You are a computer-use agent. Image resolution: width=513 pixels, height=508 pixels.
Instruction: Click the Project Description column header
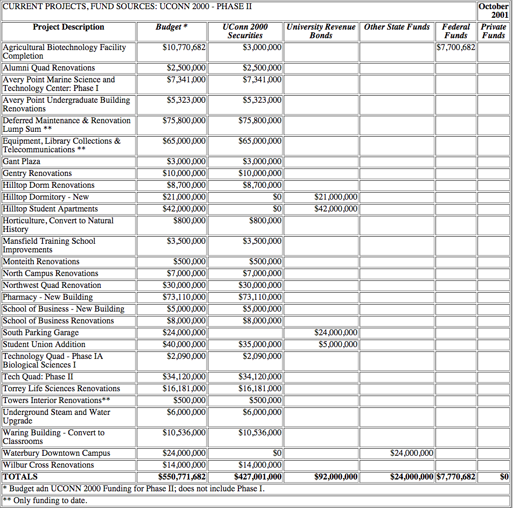click(68, 27)
